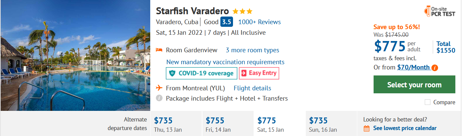Click the orange bed room icon
462x136 pixels.
coord(159,50)
